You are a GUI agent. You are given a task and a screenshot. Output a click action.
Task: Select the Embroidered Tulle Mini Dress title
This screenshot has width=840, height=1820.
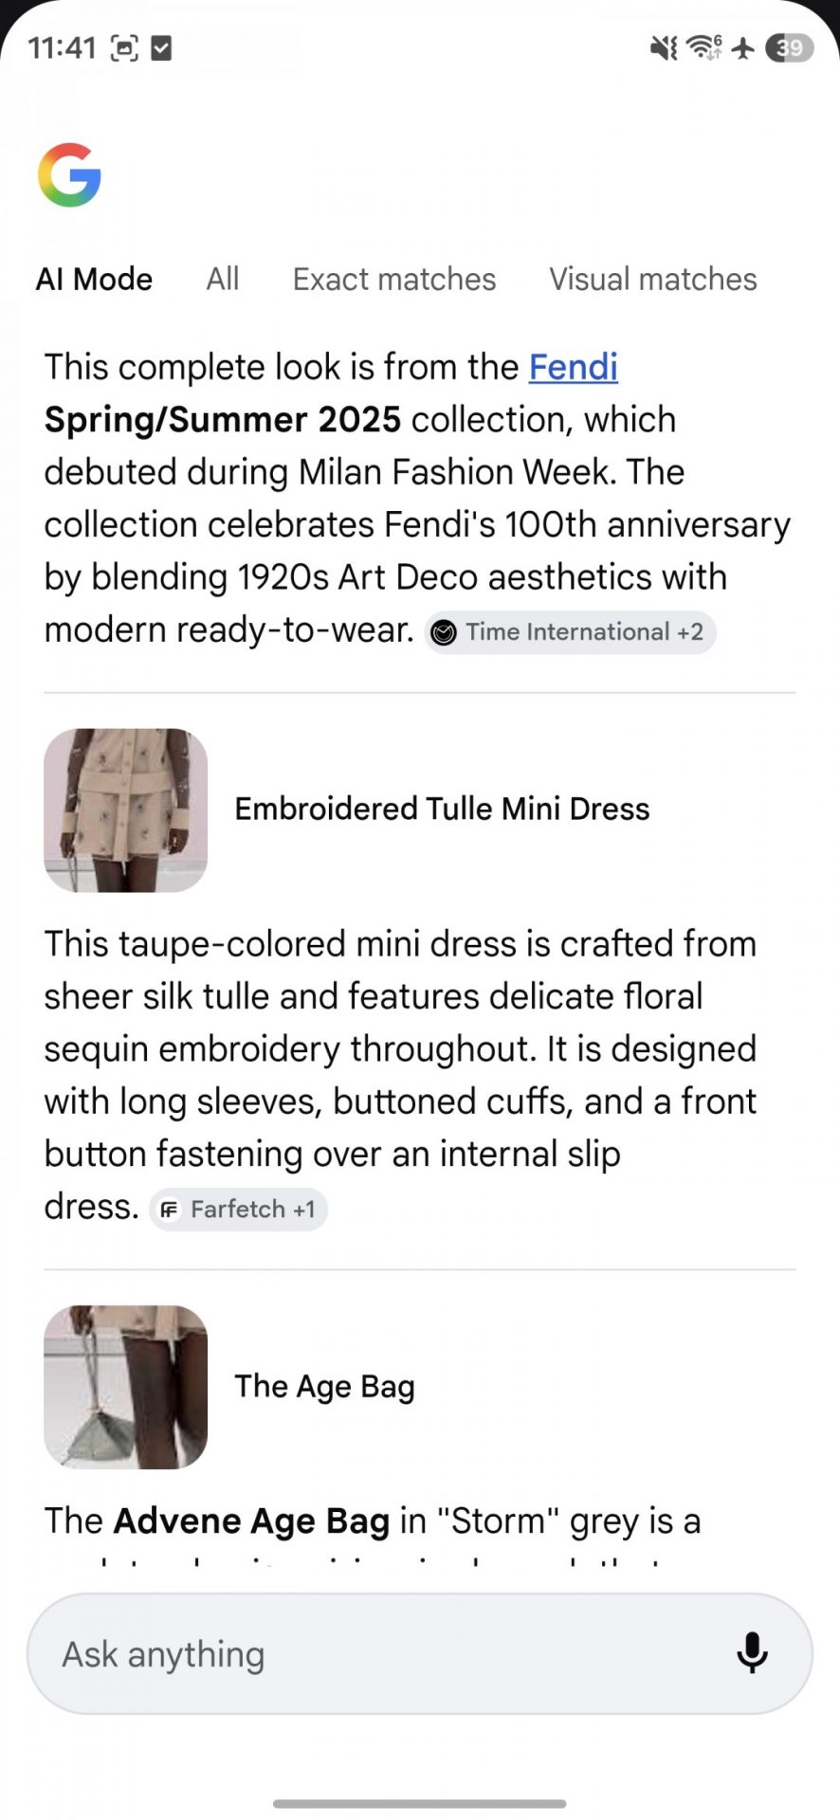pos(442,809)
